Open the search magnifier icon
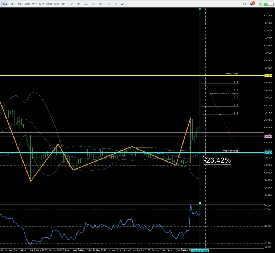 [x=245, y=4]
